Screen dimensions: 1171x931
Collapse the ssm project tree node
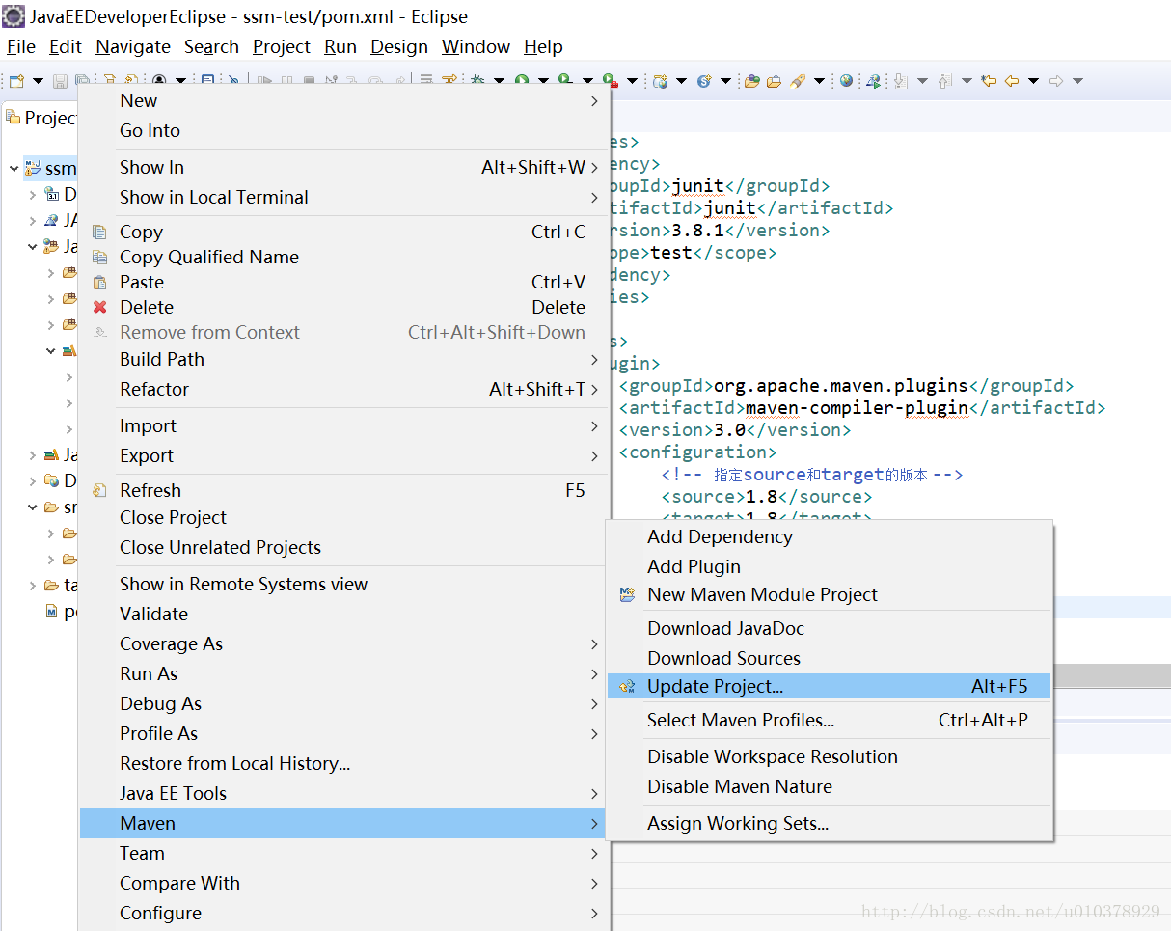[14, 169]
